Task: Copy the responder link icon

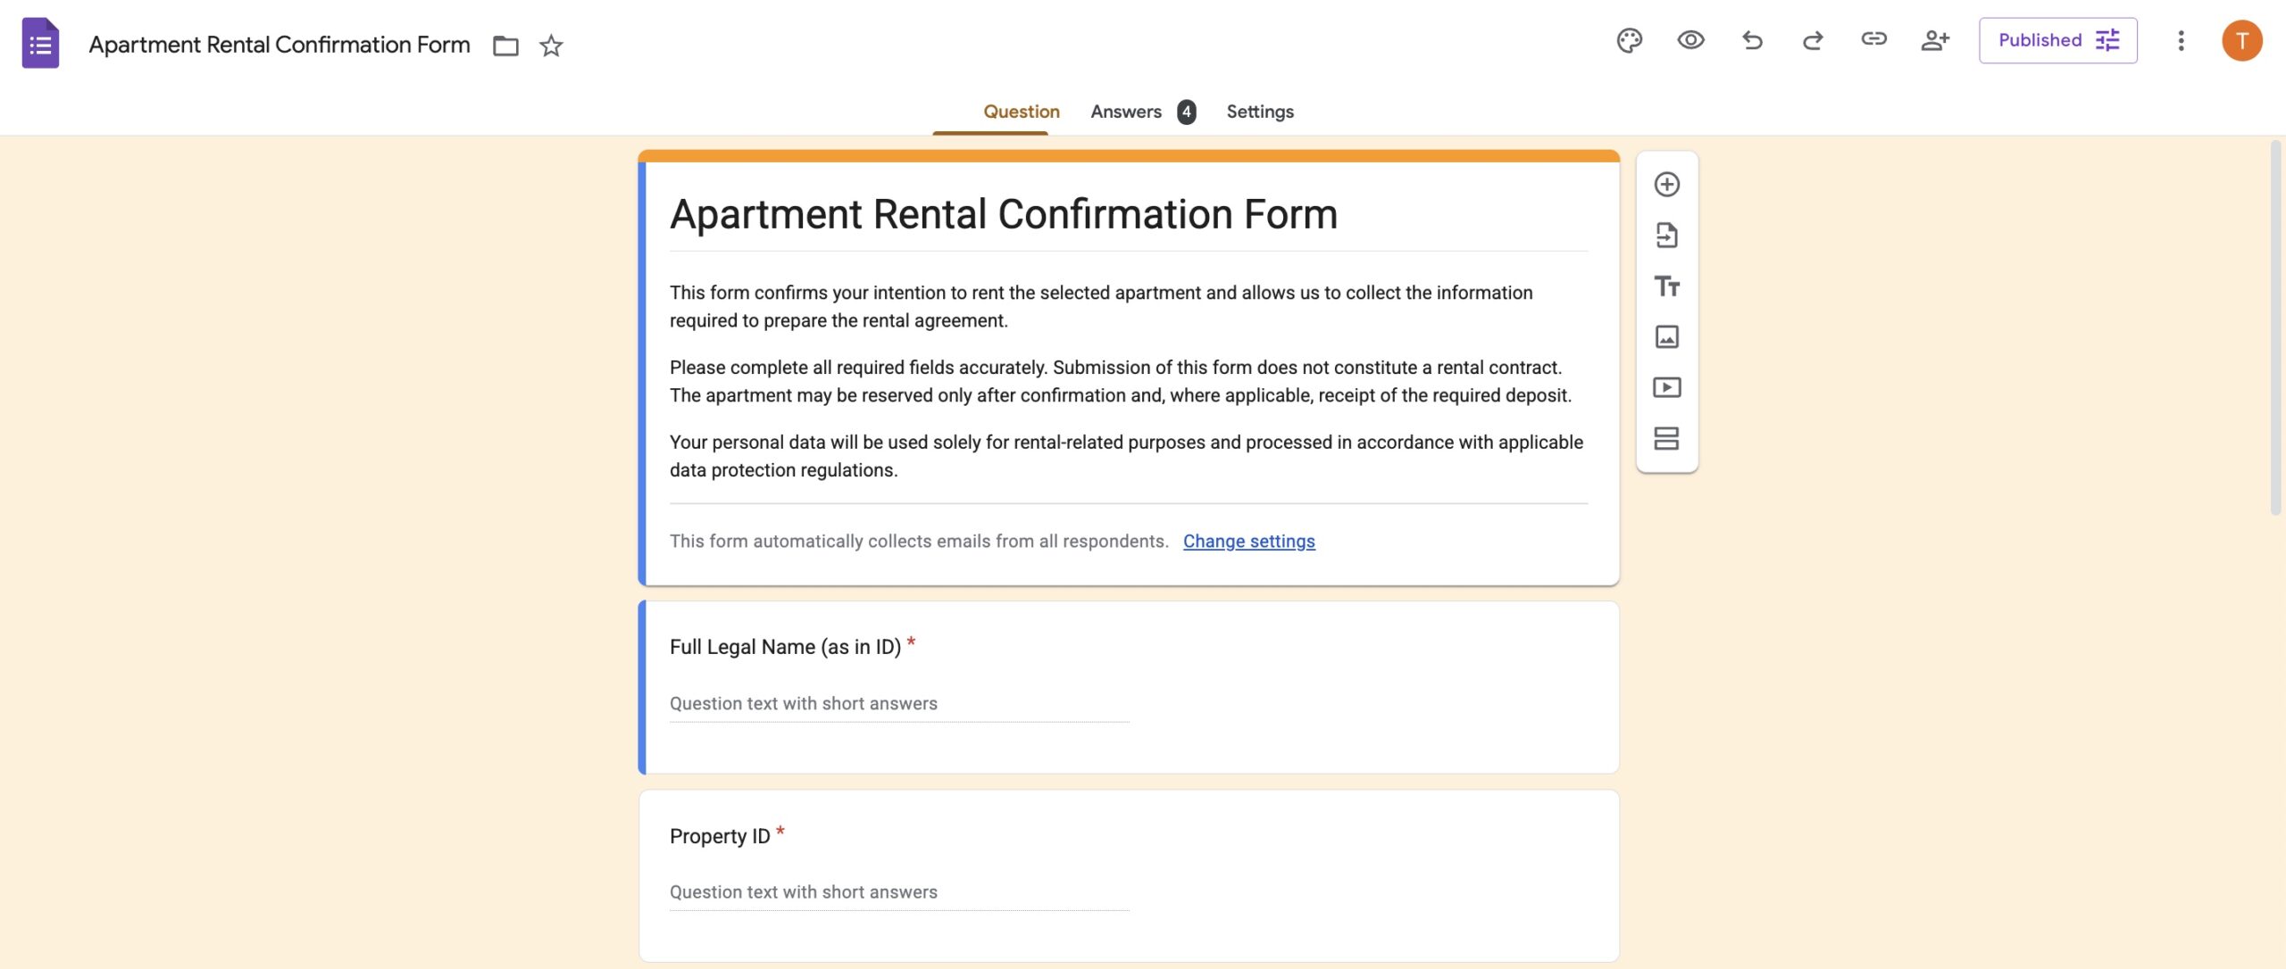Action: pos(1873,39)
